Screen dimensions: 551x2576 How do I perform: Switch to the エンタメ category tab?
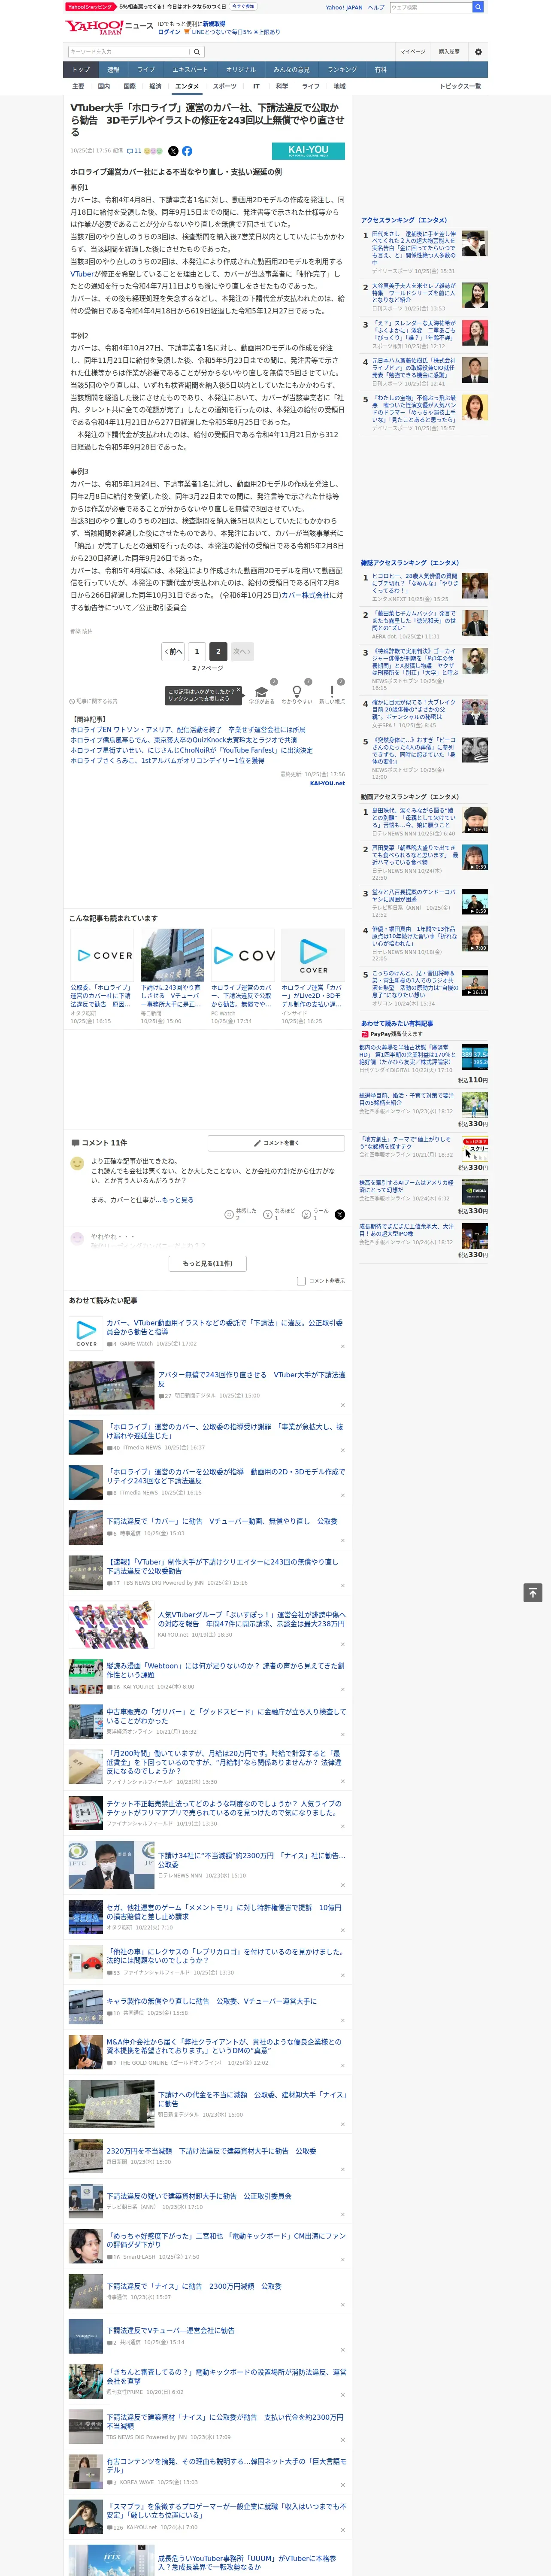[187, 86]
